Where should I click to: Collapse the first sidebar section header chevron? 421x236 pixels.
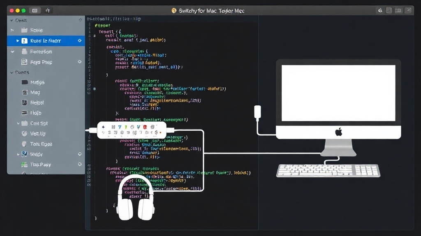click(12, 20)
